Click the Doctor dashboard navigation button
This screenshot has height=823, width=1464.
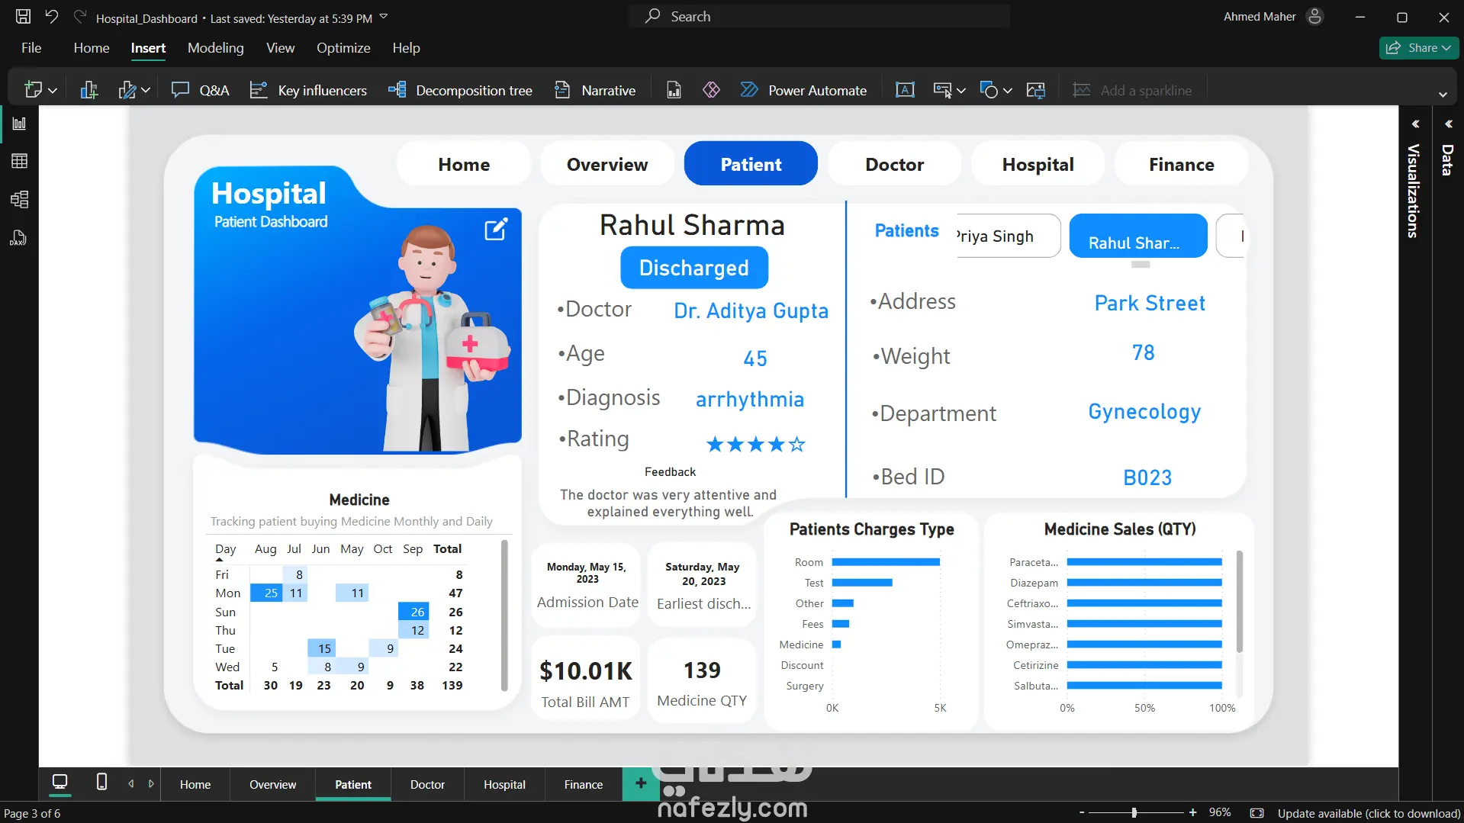(x=894, y=164)
